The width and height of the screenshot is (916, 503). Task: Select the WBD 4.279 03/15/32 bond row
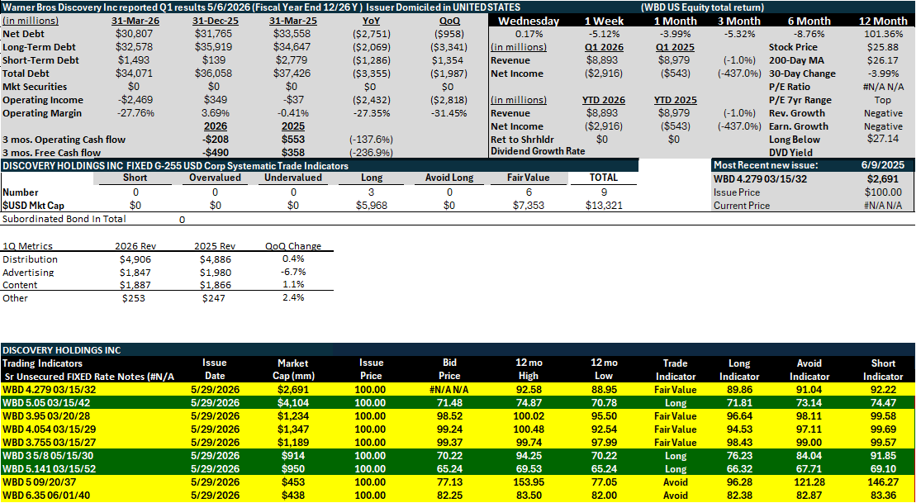point(458,389)
